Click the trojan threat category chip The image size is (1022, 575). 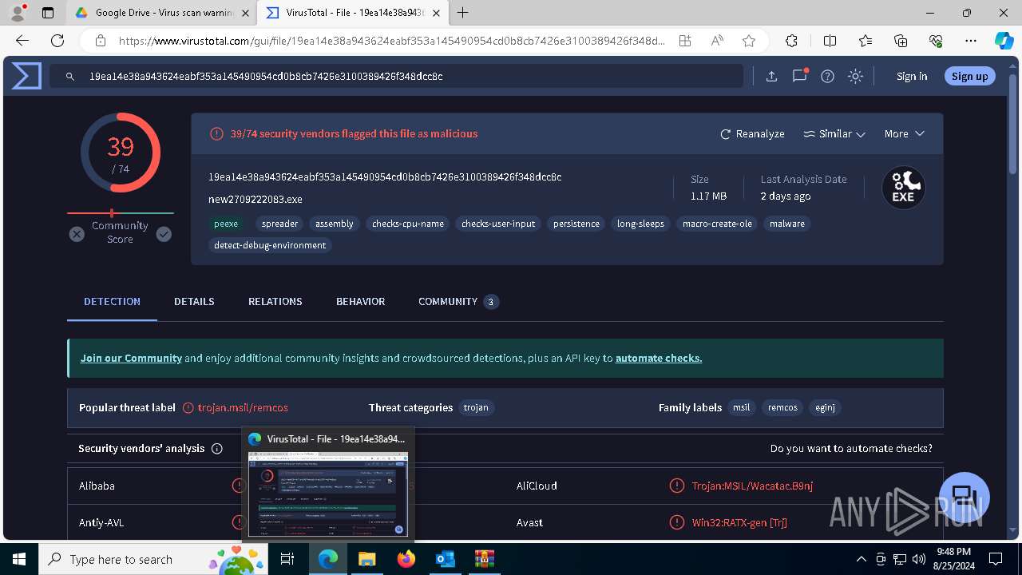(476, 407)
